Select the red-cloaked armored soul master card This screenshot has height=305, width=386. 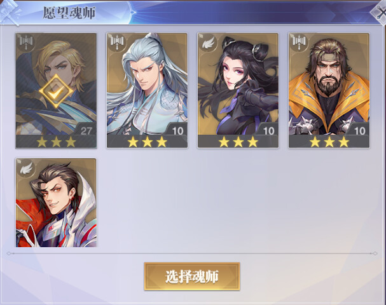pos(56,203)
